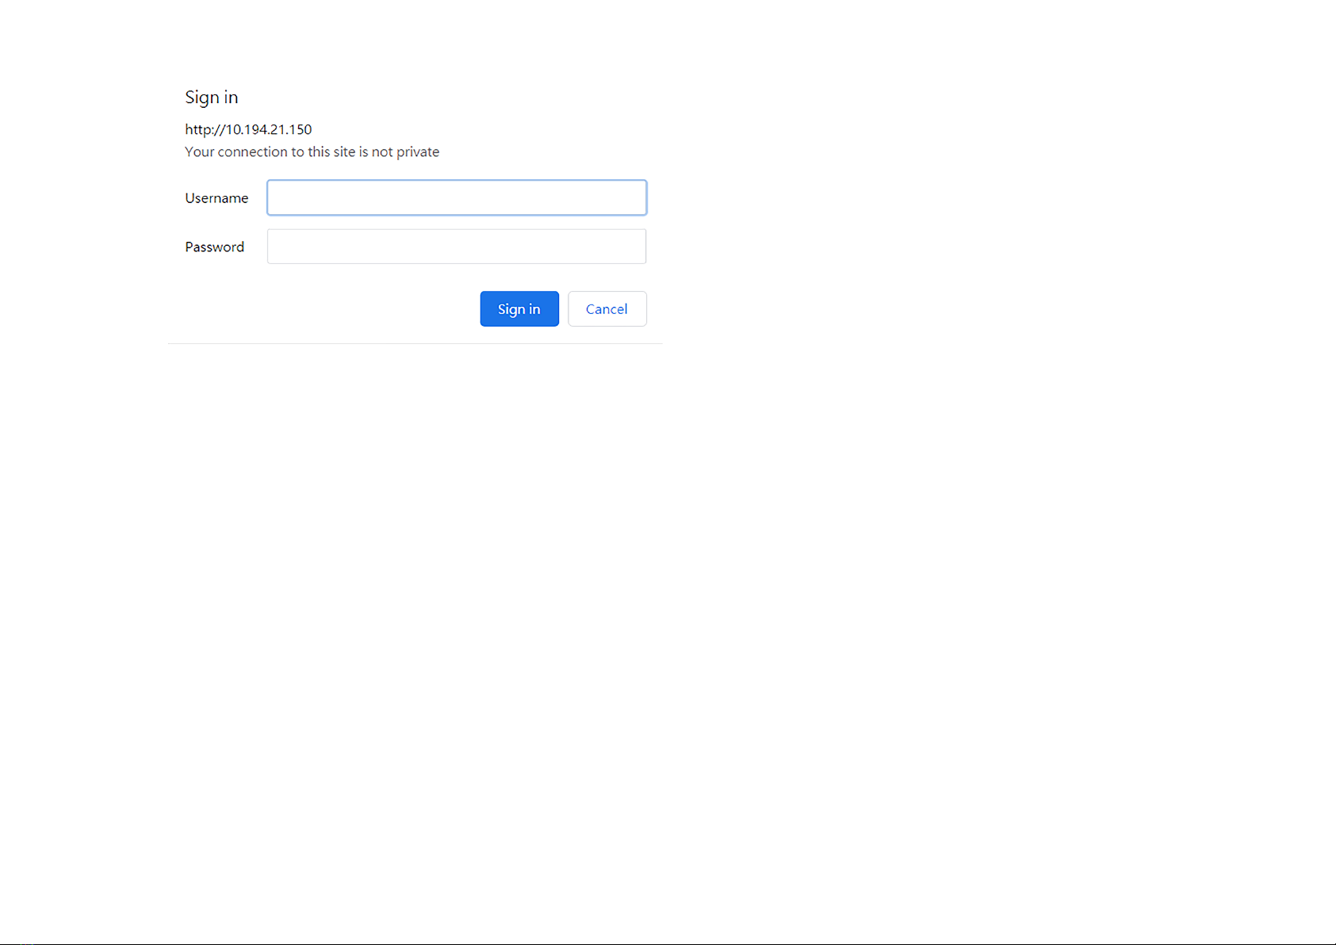Submit with the blue Sign in button

click(x=519, y=309)
